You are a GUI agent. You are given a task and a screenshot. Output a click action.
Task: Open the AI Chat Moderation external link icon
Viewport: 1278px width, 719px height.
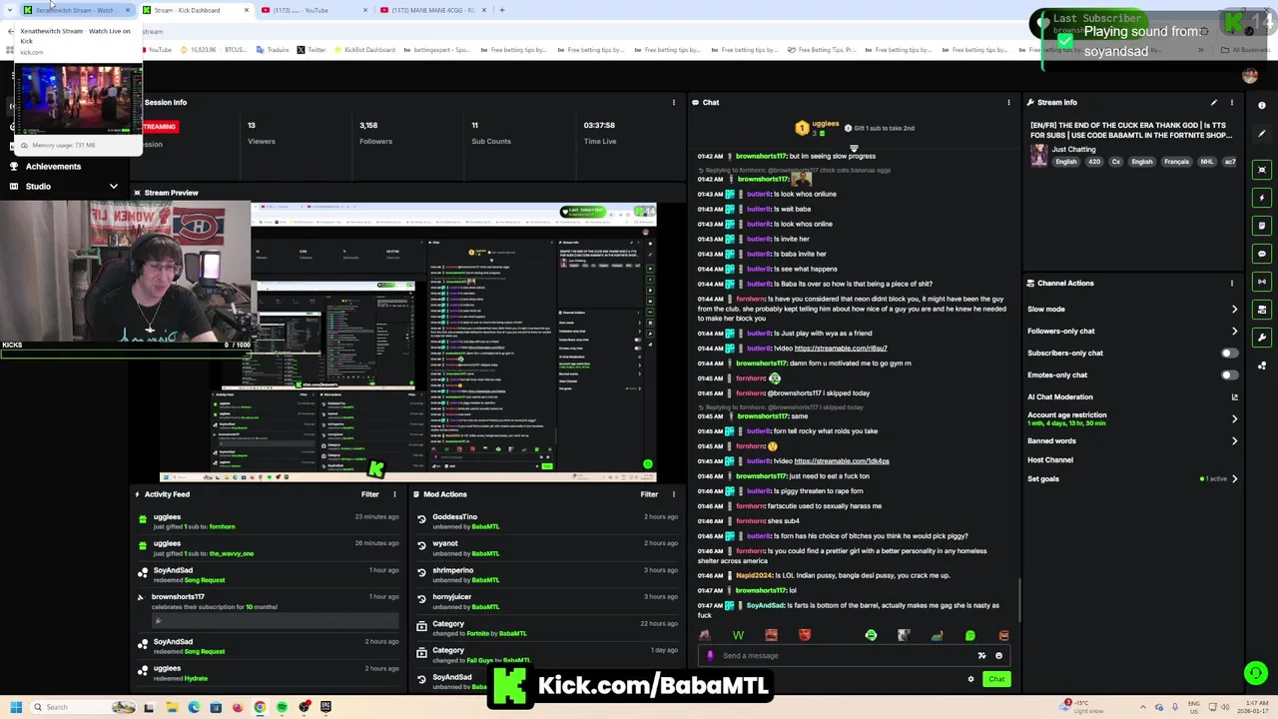[x=1234, y=397]
